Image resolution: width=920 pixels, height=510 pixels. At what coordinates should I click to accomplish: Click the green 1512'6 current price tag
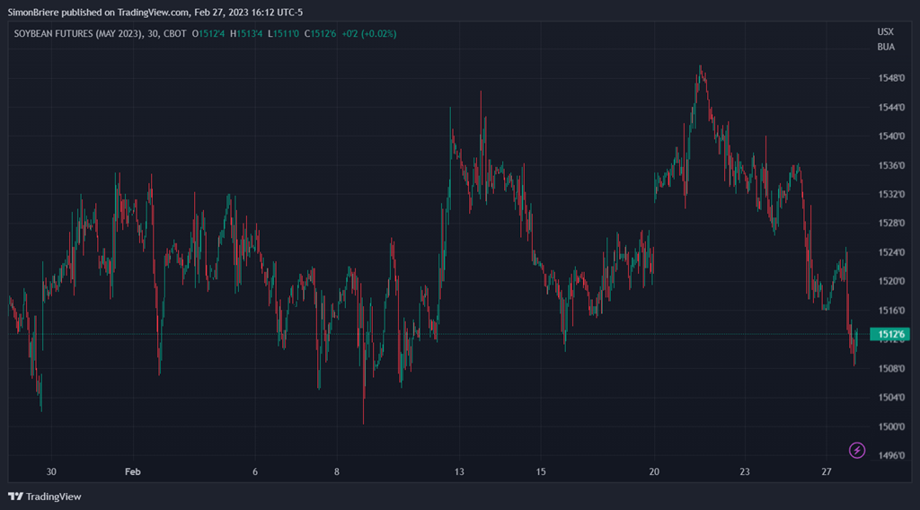coord(890,335)
